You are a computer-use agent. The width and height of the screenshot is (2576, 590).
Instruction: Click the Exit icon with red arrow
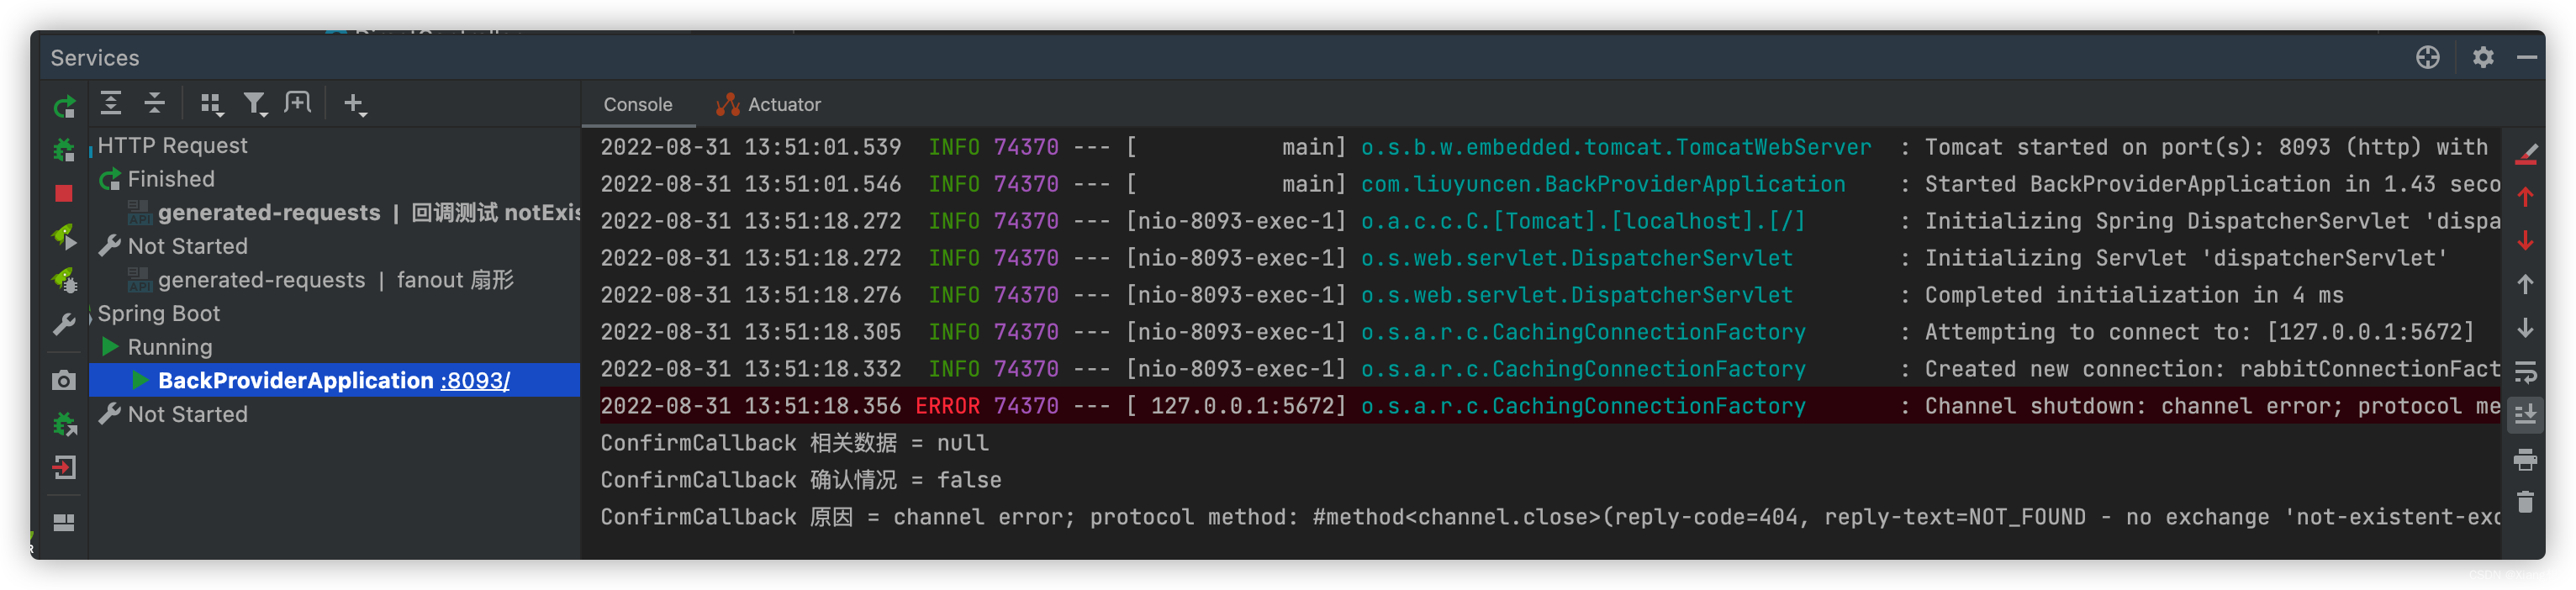click(x=64, y=468)
